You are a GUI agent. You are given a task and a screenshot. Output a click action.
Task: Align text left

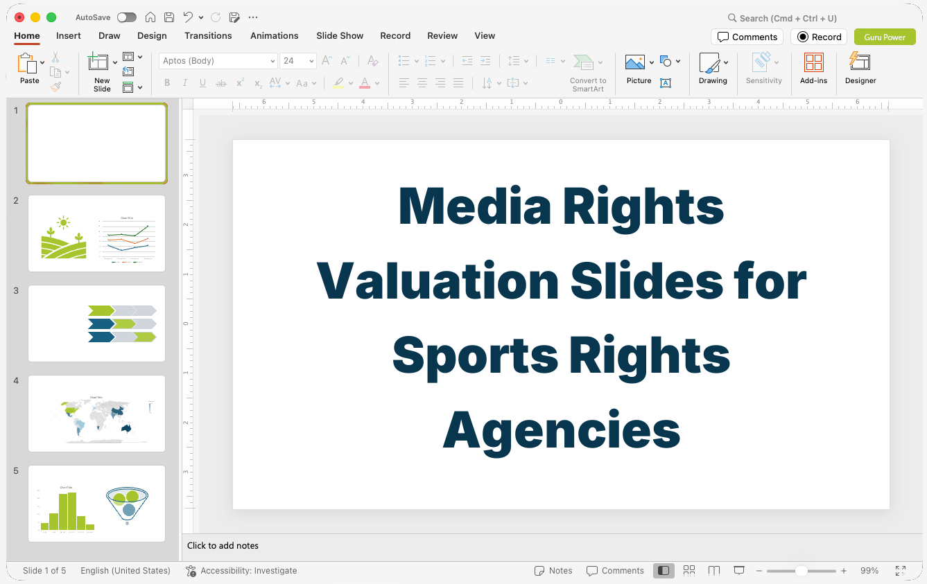pyautogui.click(x=404, y=83)
